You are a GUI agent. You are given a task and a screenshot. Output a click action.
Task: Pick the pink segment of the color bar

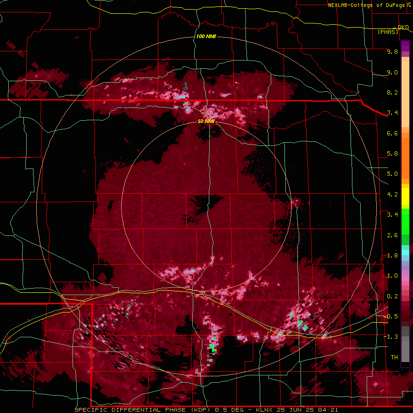[405, 278]
